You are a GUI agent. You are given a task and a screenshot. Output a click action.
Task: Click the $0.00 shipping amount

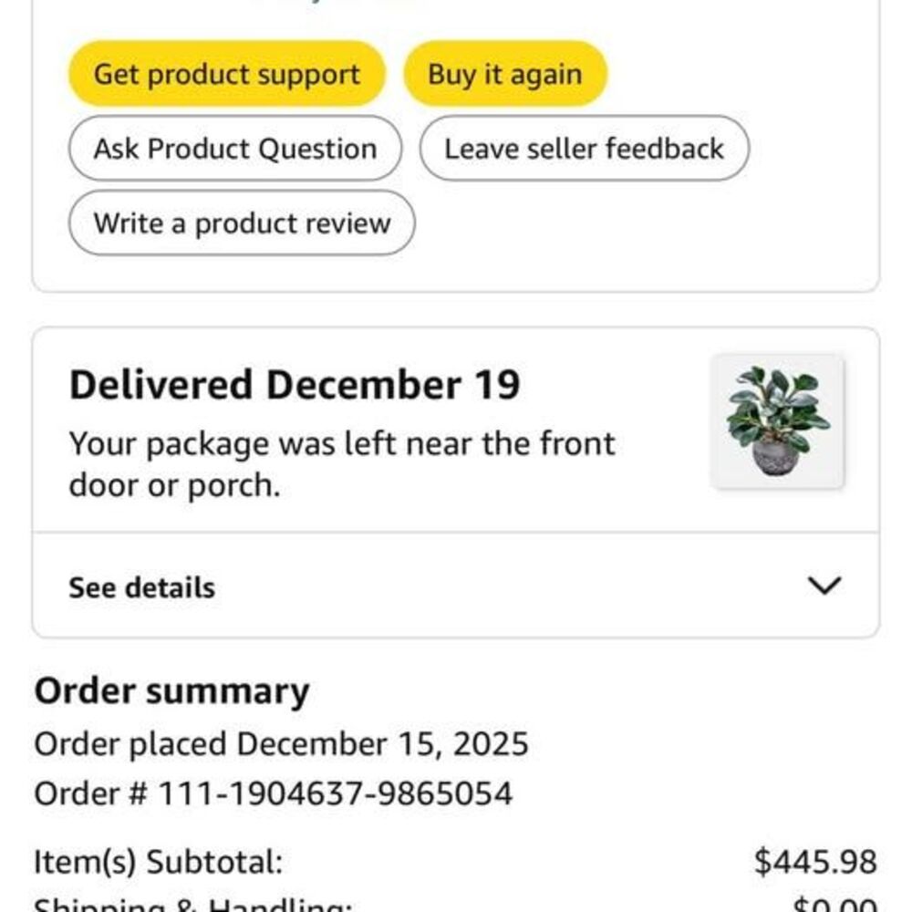pos(834,906)
